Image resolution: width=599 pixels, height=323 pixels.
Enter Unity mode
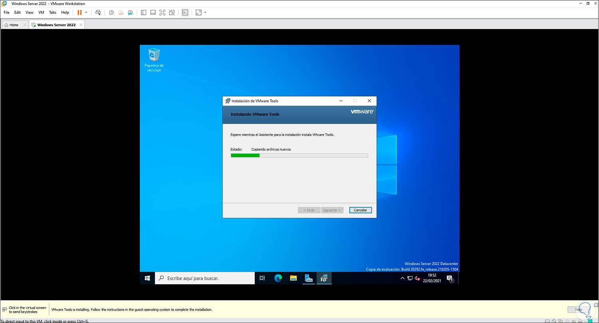coord(172,12)
